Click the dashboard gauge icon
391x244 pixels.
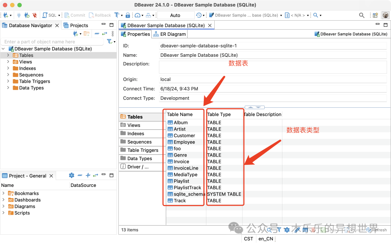coord(138,15)
